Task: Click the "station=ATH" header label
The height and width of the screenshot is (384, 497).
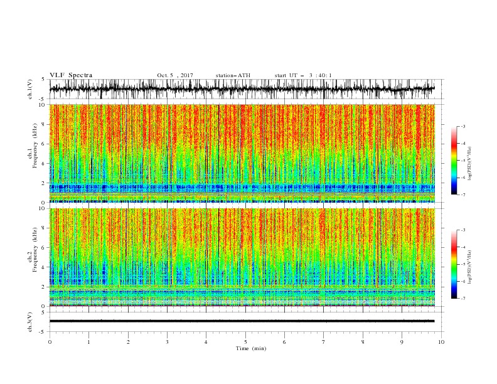Action: pos(233,75)
